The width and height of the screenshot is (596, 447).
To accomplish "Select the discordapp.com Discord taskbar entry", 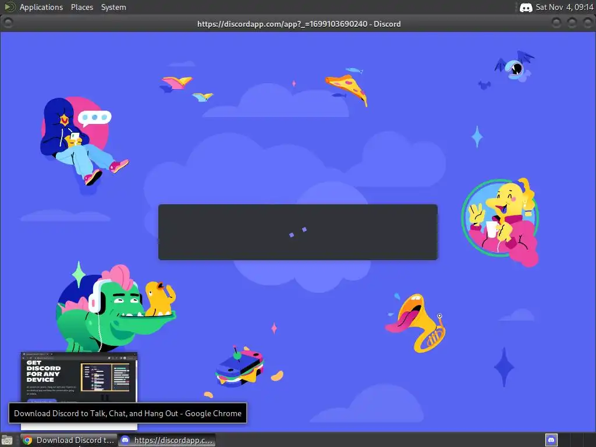I will [x=167, y=440].
